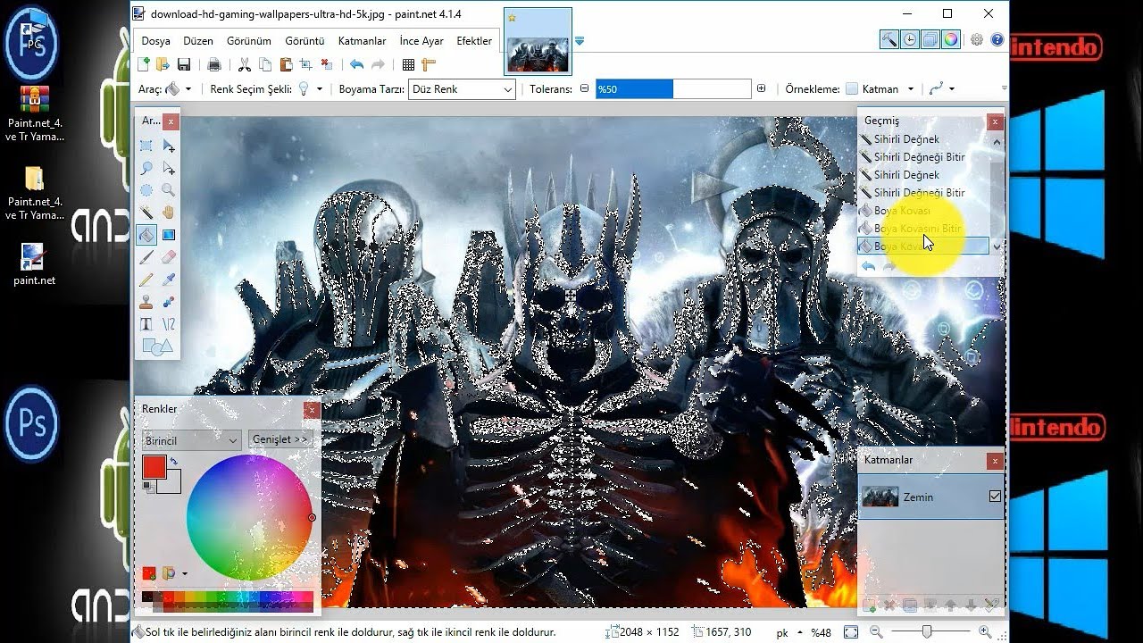Open the Görünüm menu
Image resolution: width=1143 pixels, height=643 pixels.
click(x=249, y=41)
